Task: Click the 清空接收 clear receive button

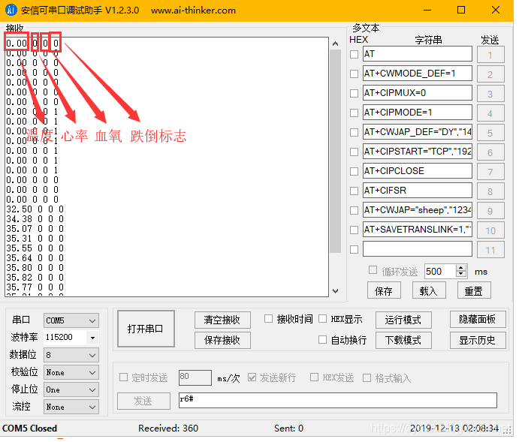Action: (222, 320)
